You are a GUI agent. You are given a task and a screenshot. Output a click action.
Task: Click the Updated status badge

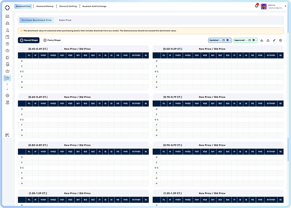[220, 40]
